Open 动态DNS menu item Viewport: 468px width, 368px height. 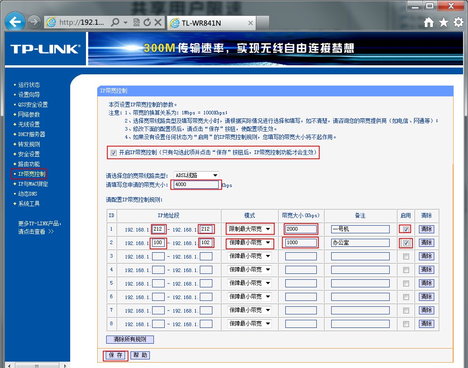pos(27,194)
